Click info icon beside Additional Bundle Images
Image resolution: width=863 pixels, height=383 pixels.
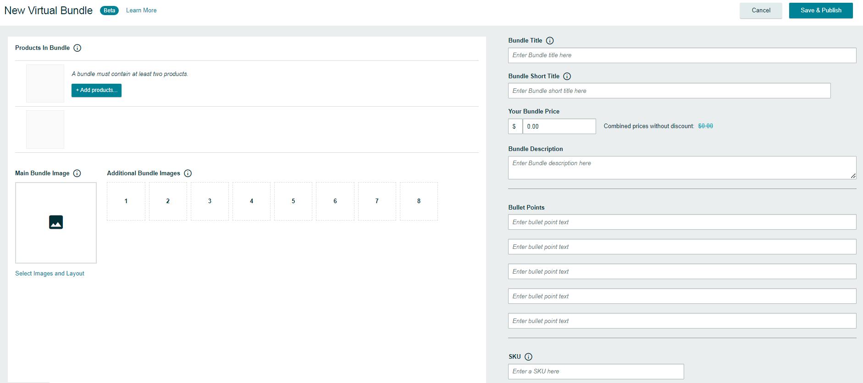(x=188, y=173)
